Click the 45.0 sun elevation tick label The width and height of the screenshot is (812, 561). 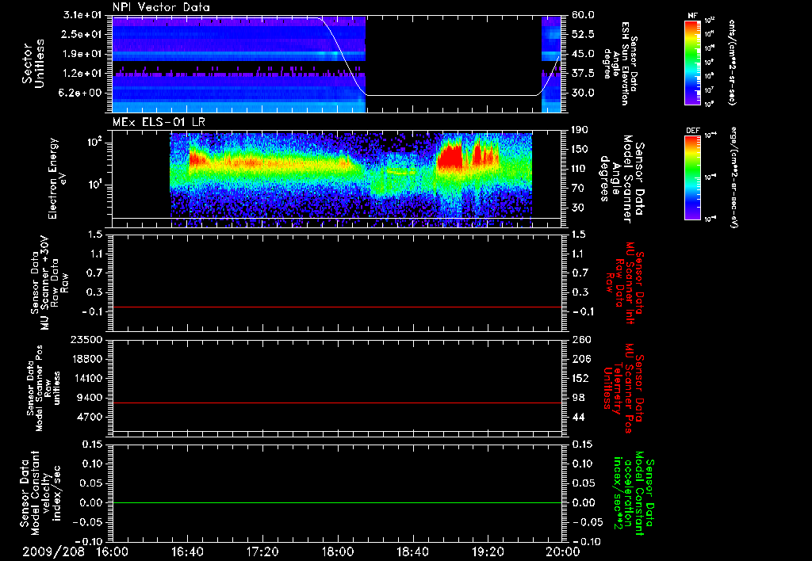point(583,54)
